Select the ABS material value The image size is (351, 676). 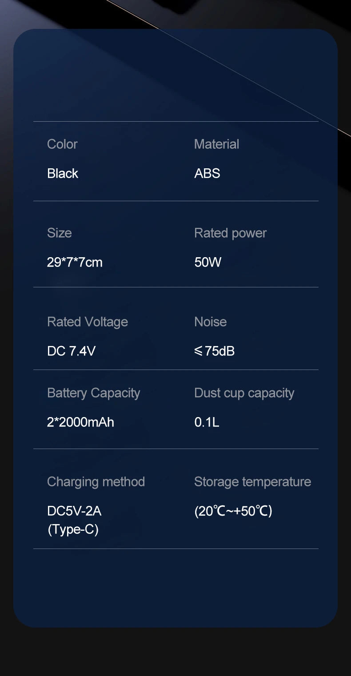207,173
